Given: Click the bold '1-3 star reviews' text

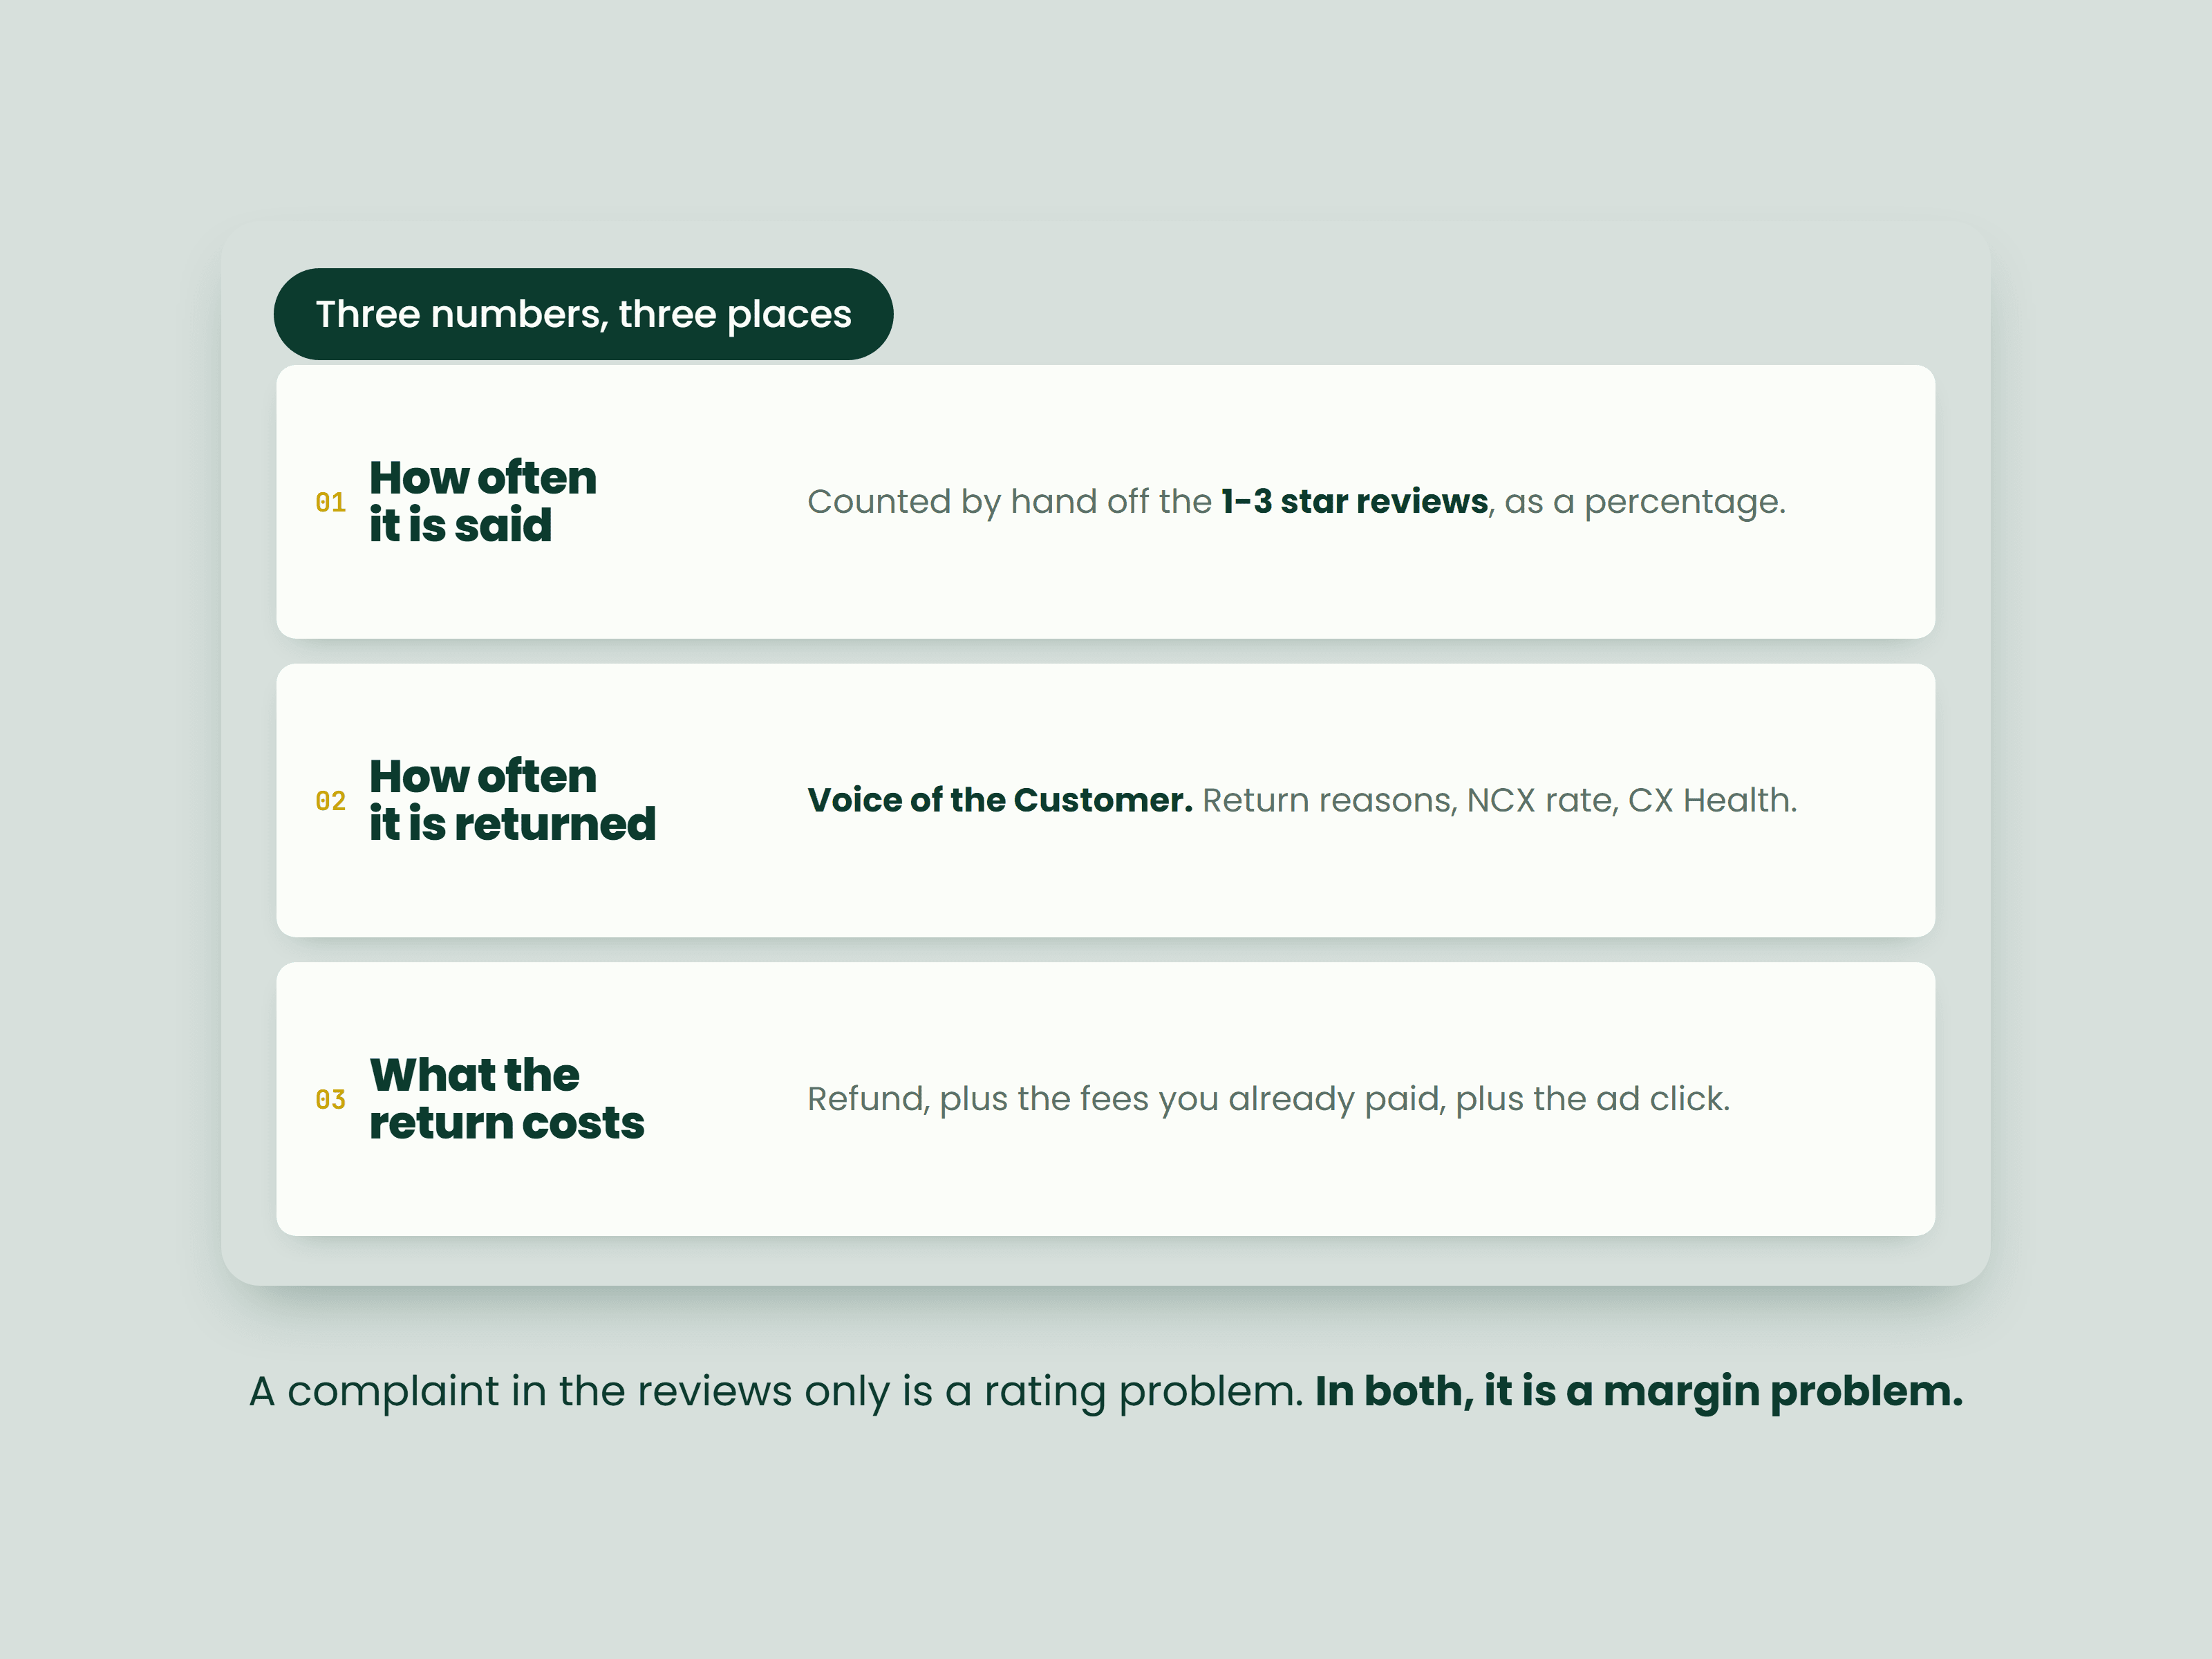Looking at the screenshot, I should (x=1354, y=501).
